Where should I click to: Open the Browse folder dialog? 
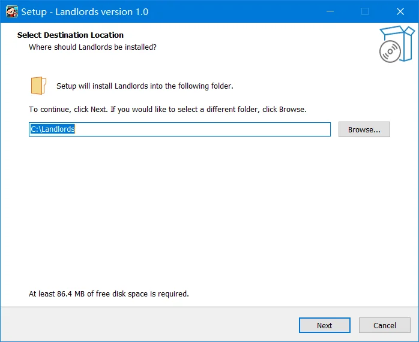coord(364,129)
